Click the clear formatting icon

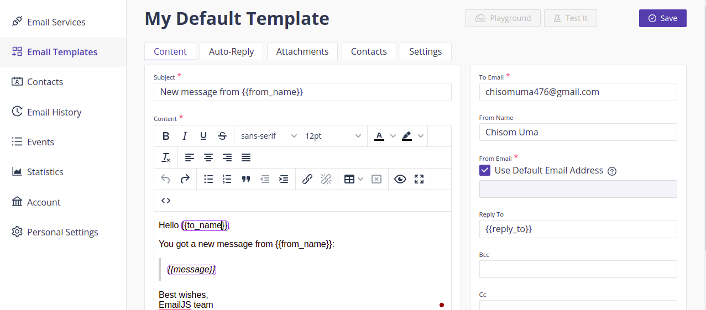(x=166, y=157)
